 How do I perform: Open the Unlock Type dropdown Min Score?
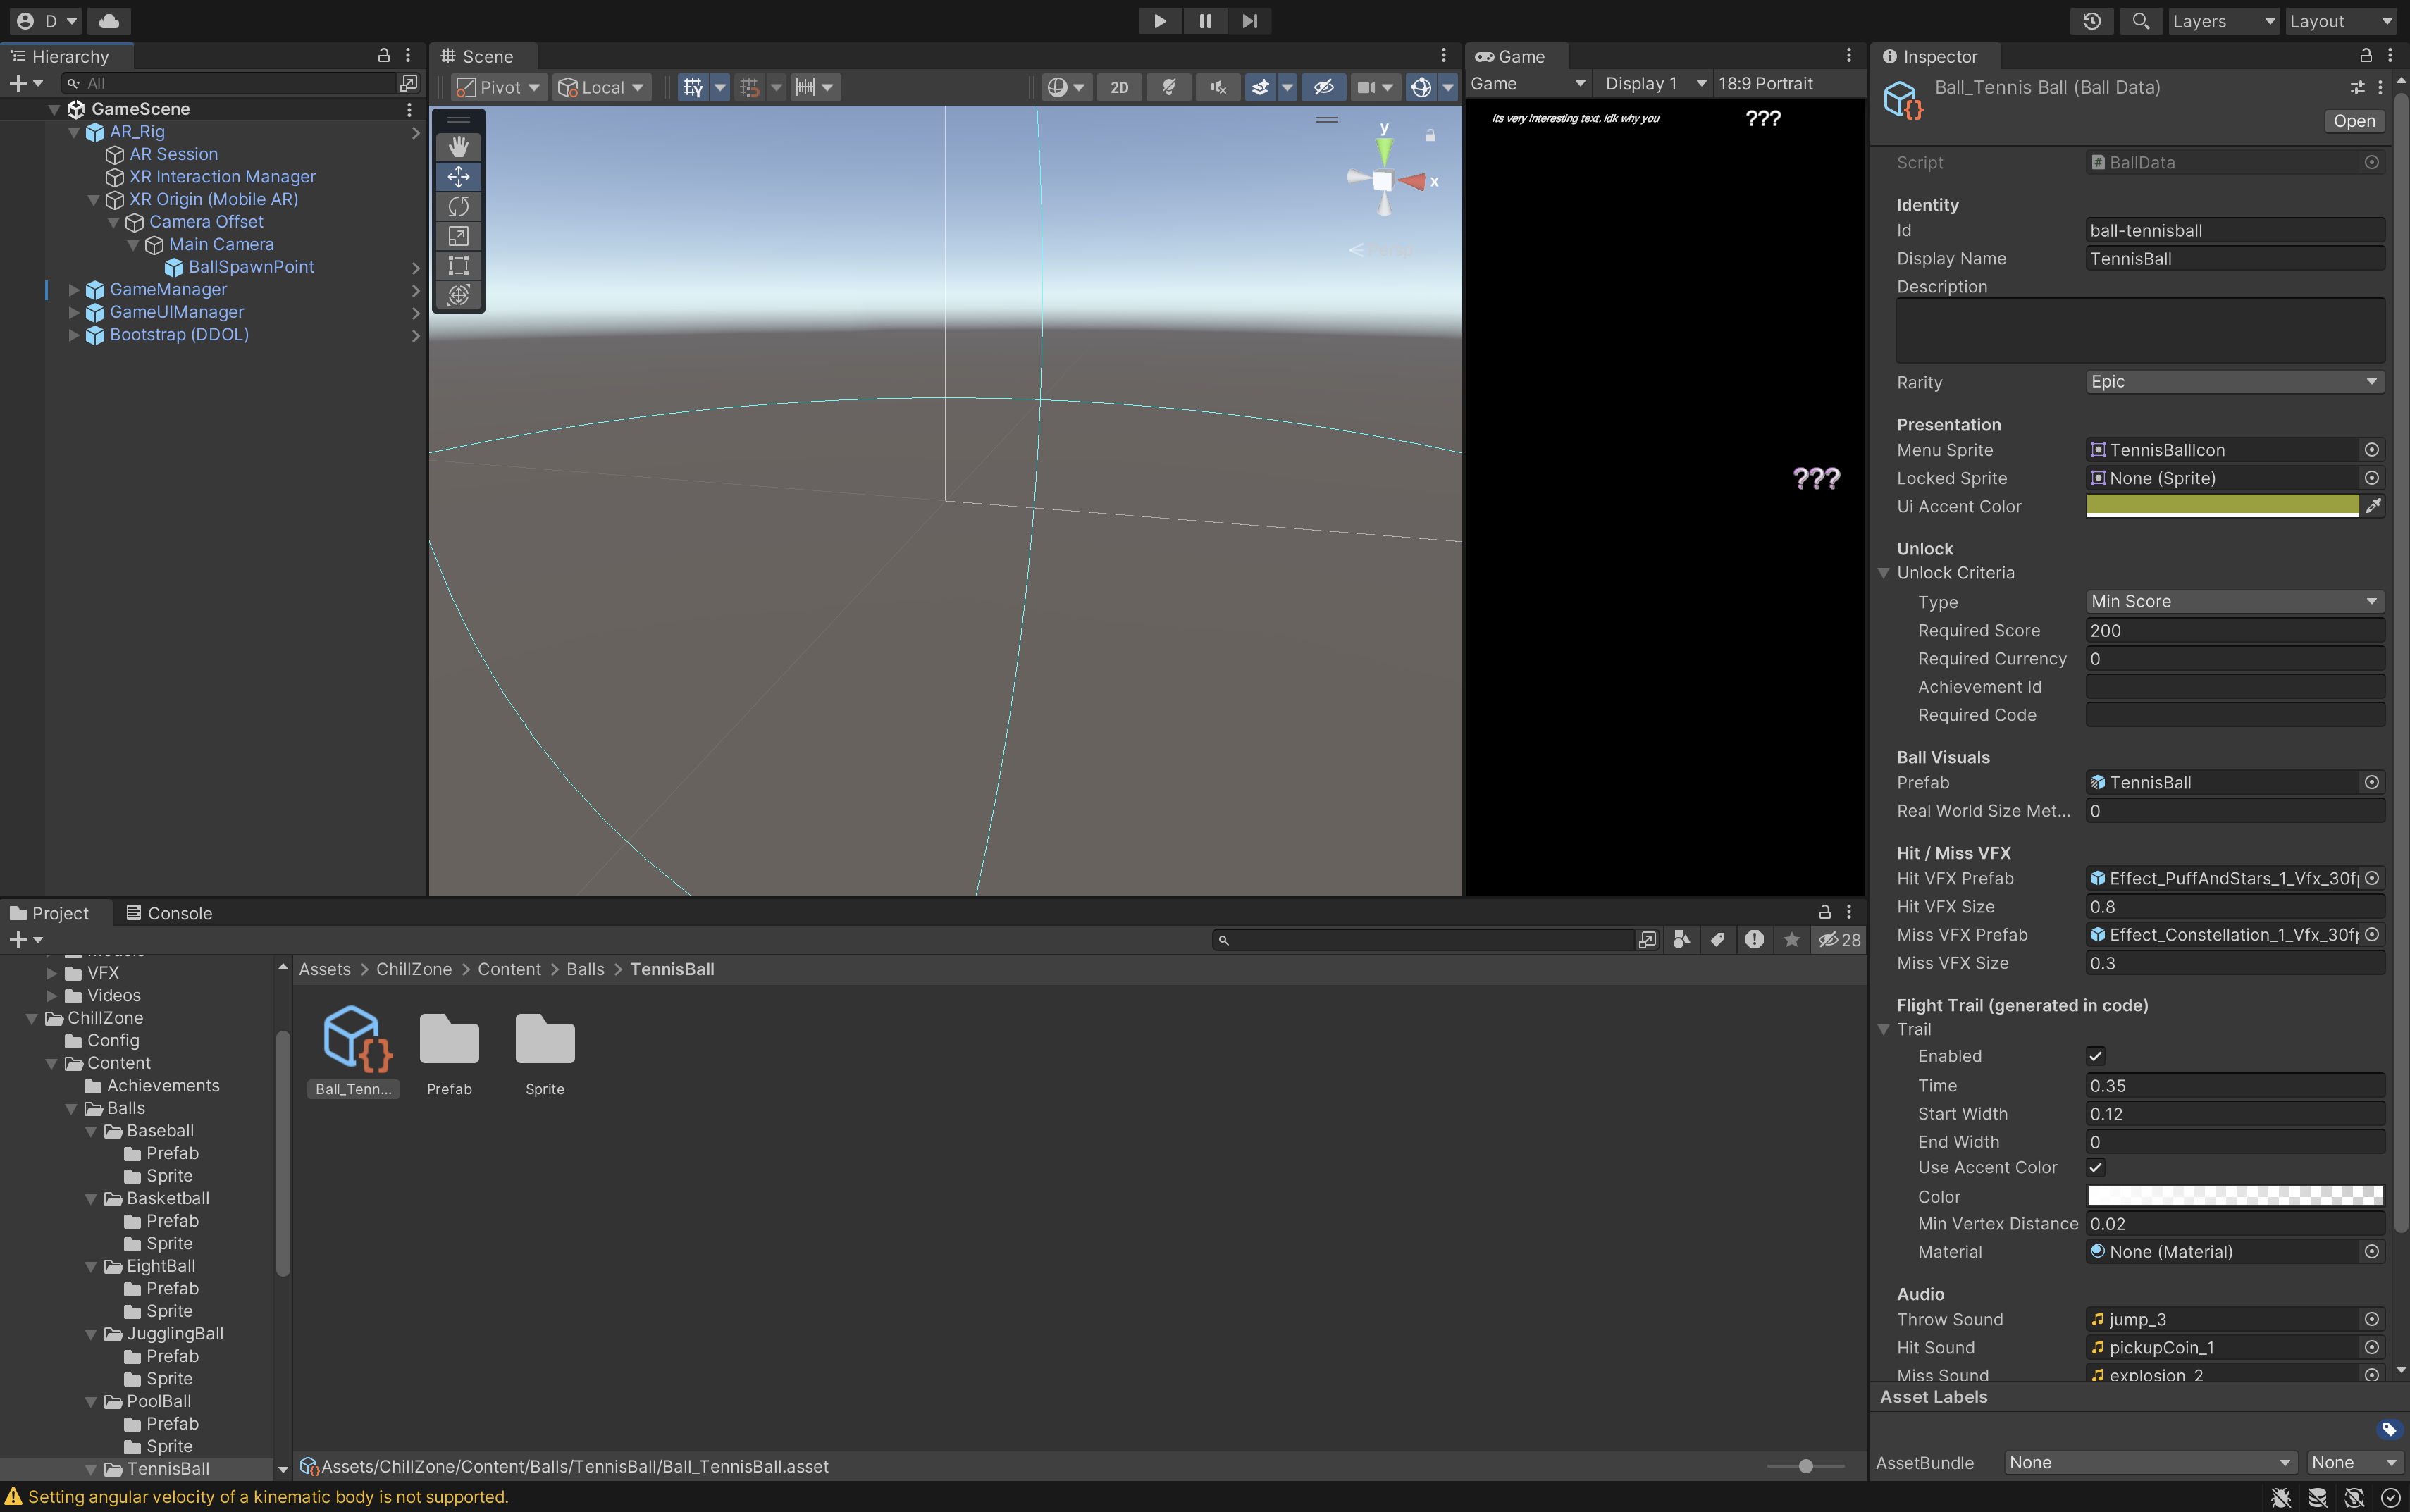click(2234, 601)
